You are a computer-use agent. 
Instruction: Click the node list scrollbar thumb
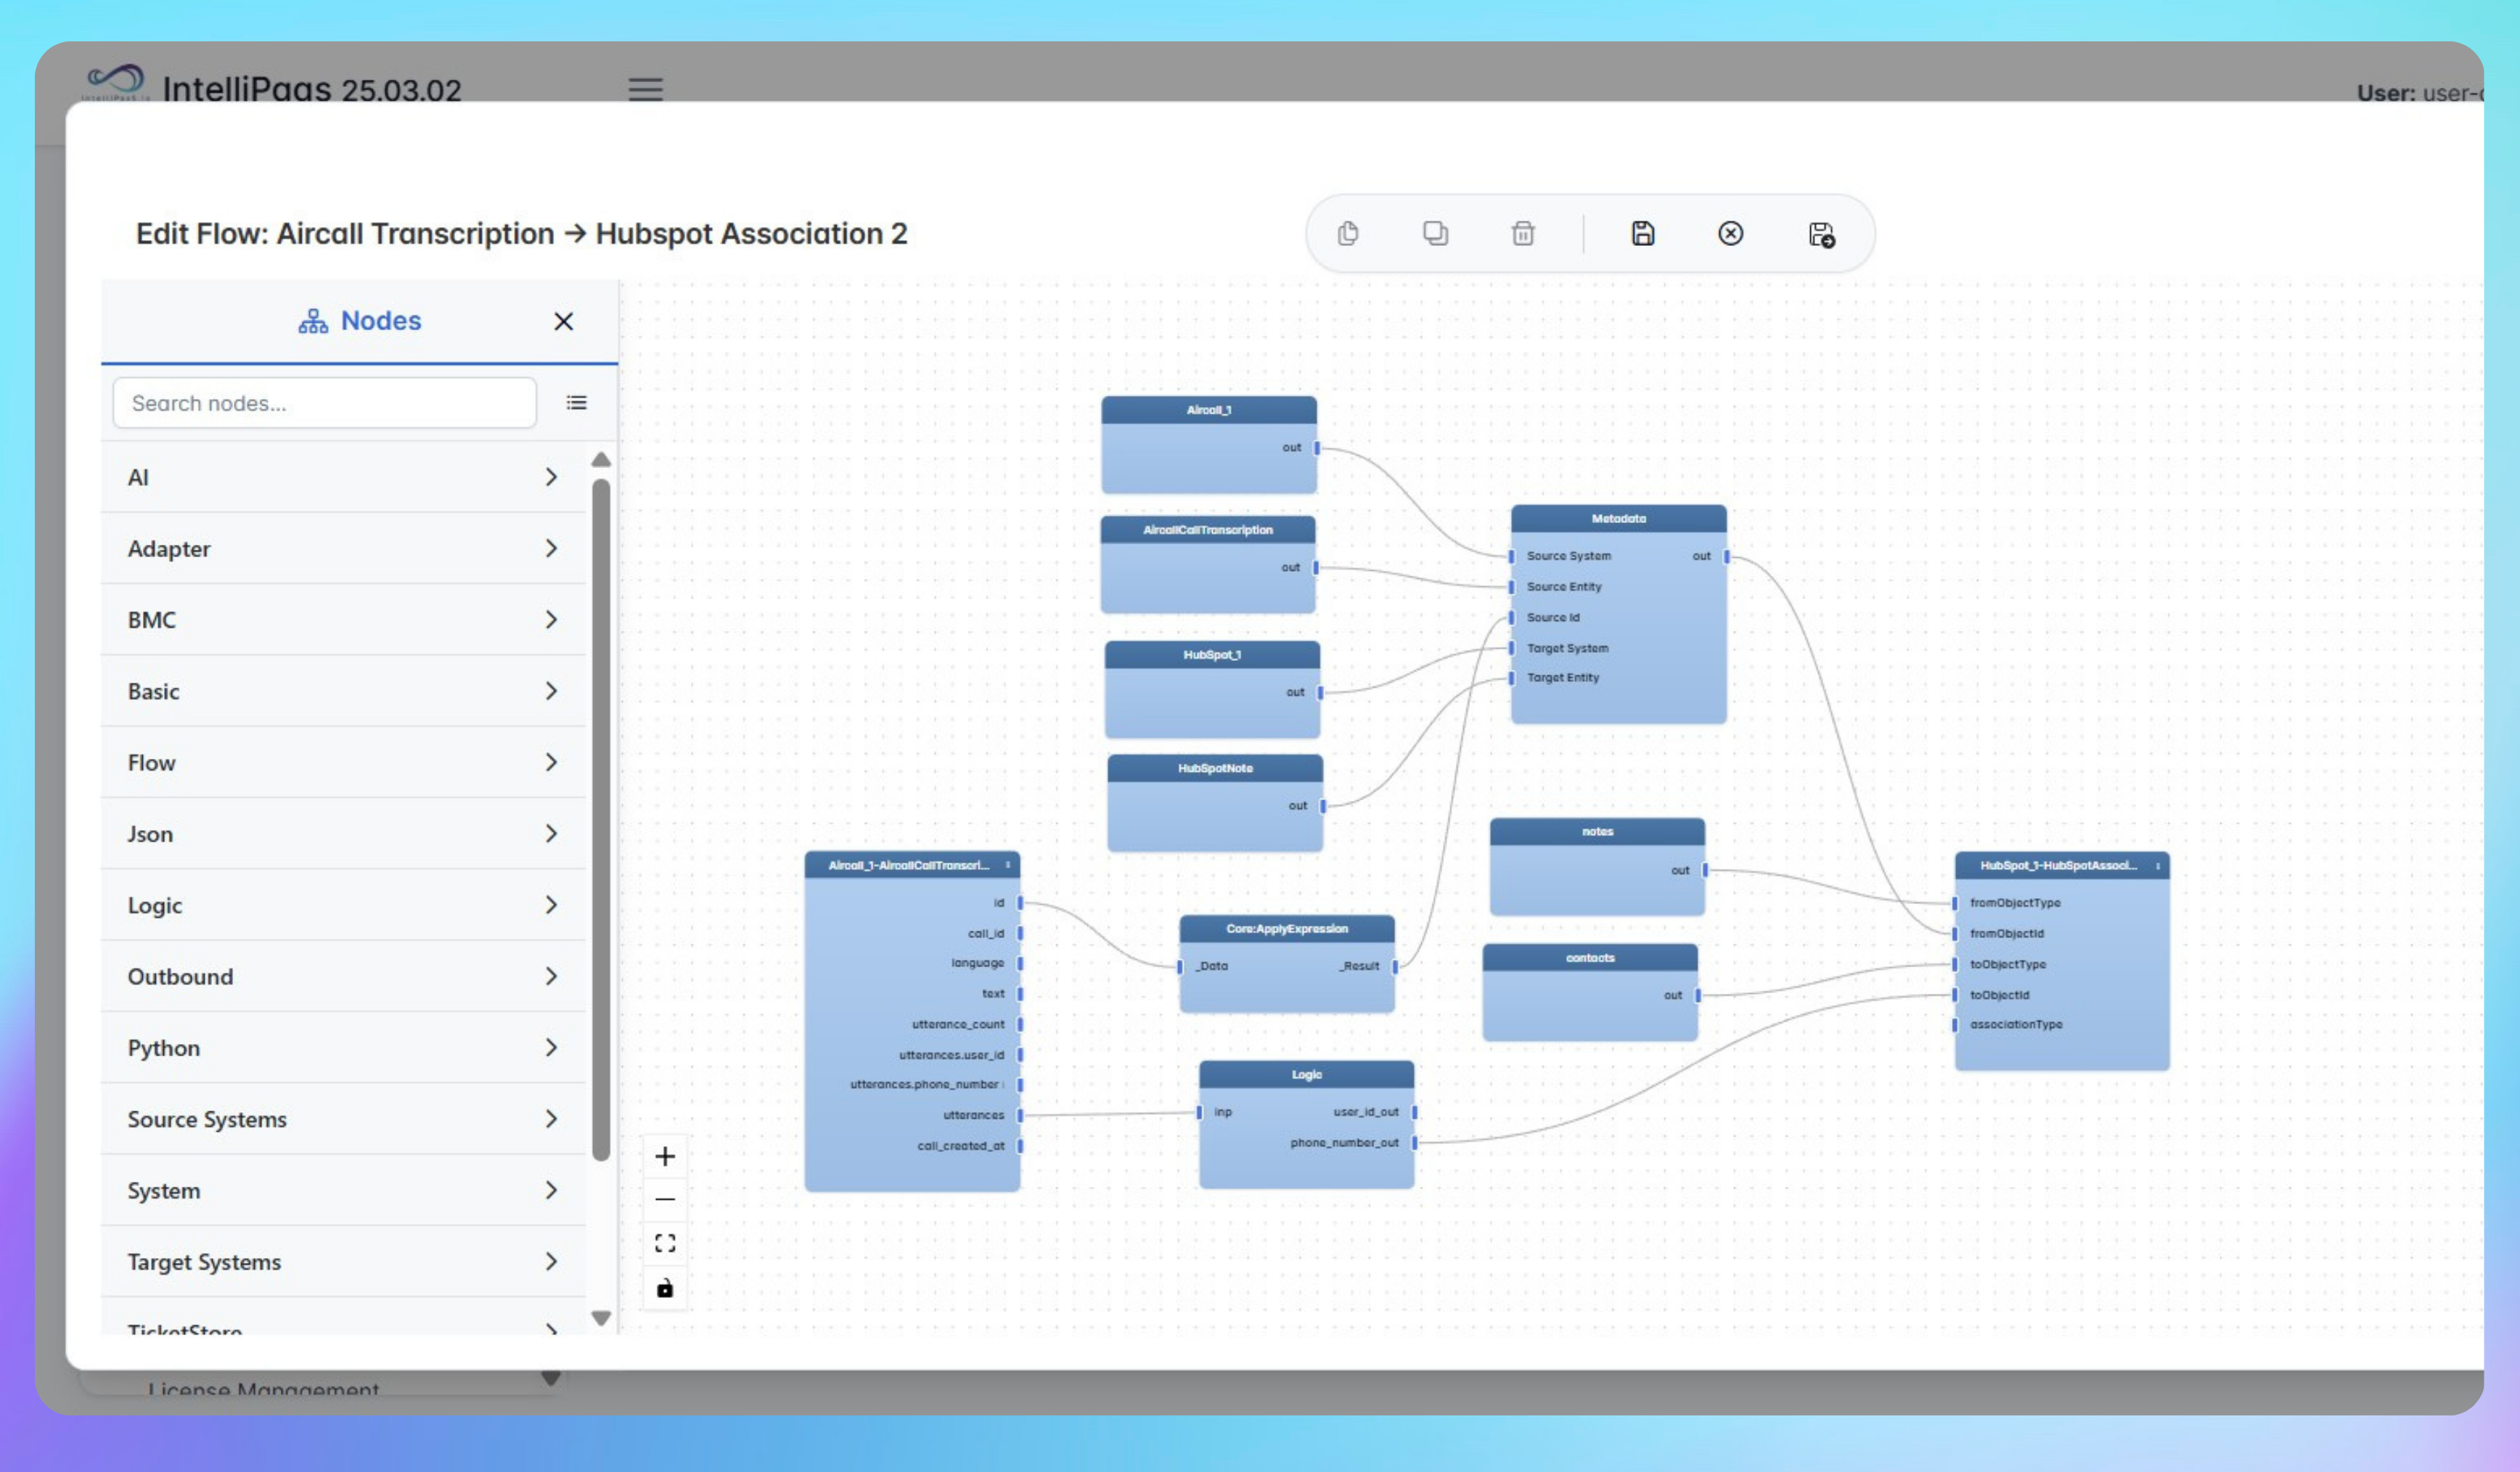(601, 820)
